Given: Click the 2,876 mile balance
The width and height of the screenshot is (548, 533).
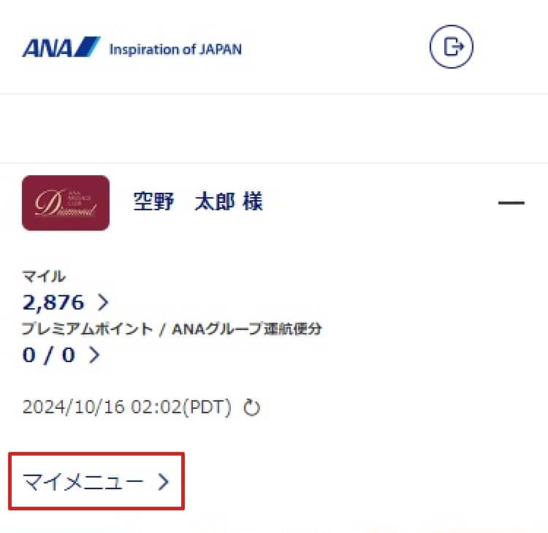Looking at the screenshot, I should coord(53,302).
